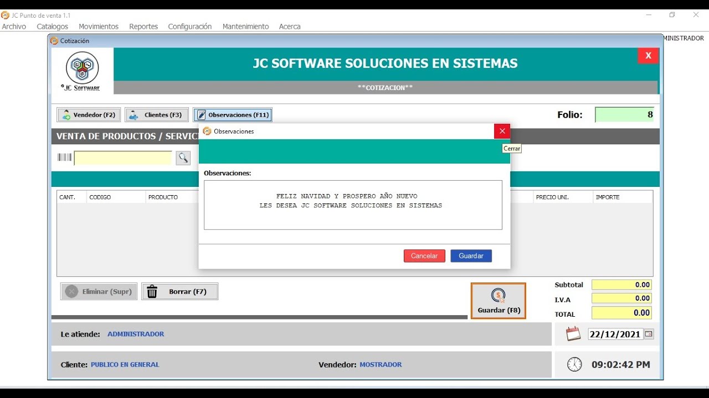Click the JC Software logo
The height and width of the screenshot is (398, 709).
(82, 71)
